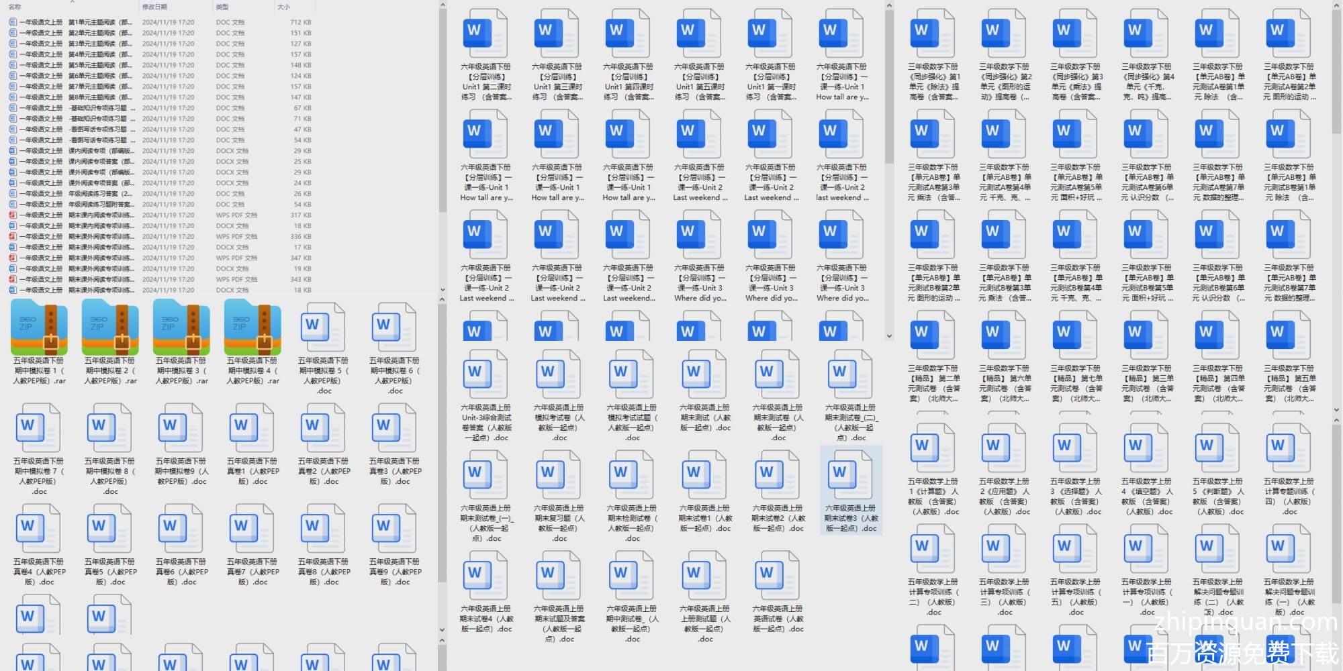Click the 六年级英语上册 上册测试题 file name
Image resolution: width=1343 pixels, height=671 pixels.
click(705, 624)
